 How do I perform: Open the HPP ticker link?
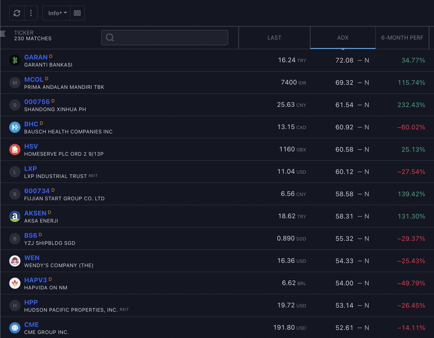point(31,303)
